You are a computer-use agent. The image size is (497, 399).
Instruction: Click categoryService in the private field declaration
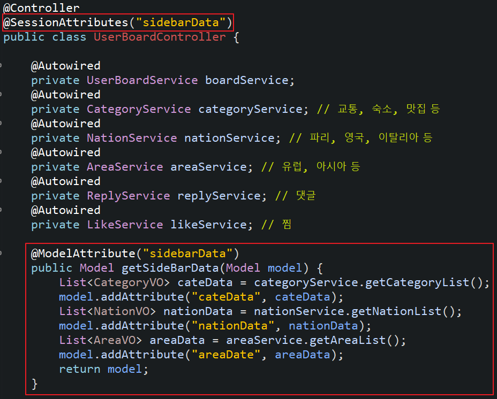pos(251,109)
